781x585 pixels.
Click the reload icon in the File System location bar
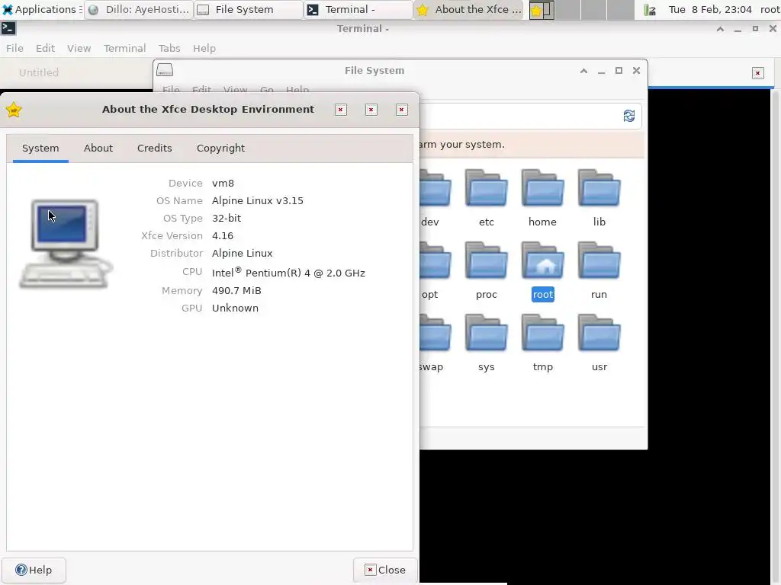[x=629, y=116]
